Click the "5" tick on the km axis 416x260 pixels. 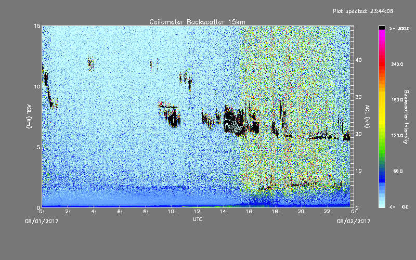pos(38,147)
